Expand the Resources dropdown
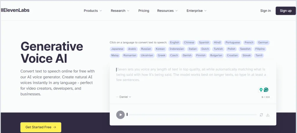The width and height of the screenshot is (297, 133). 167,11
